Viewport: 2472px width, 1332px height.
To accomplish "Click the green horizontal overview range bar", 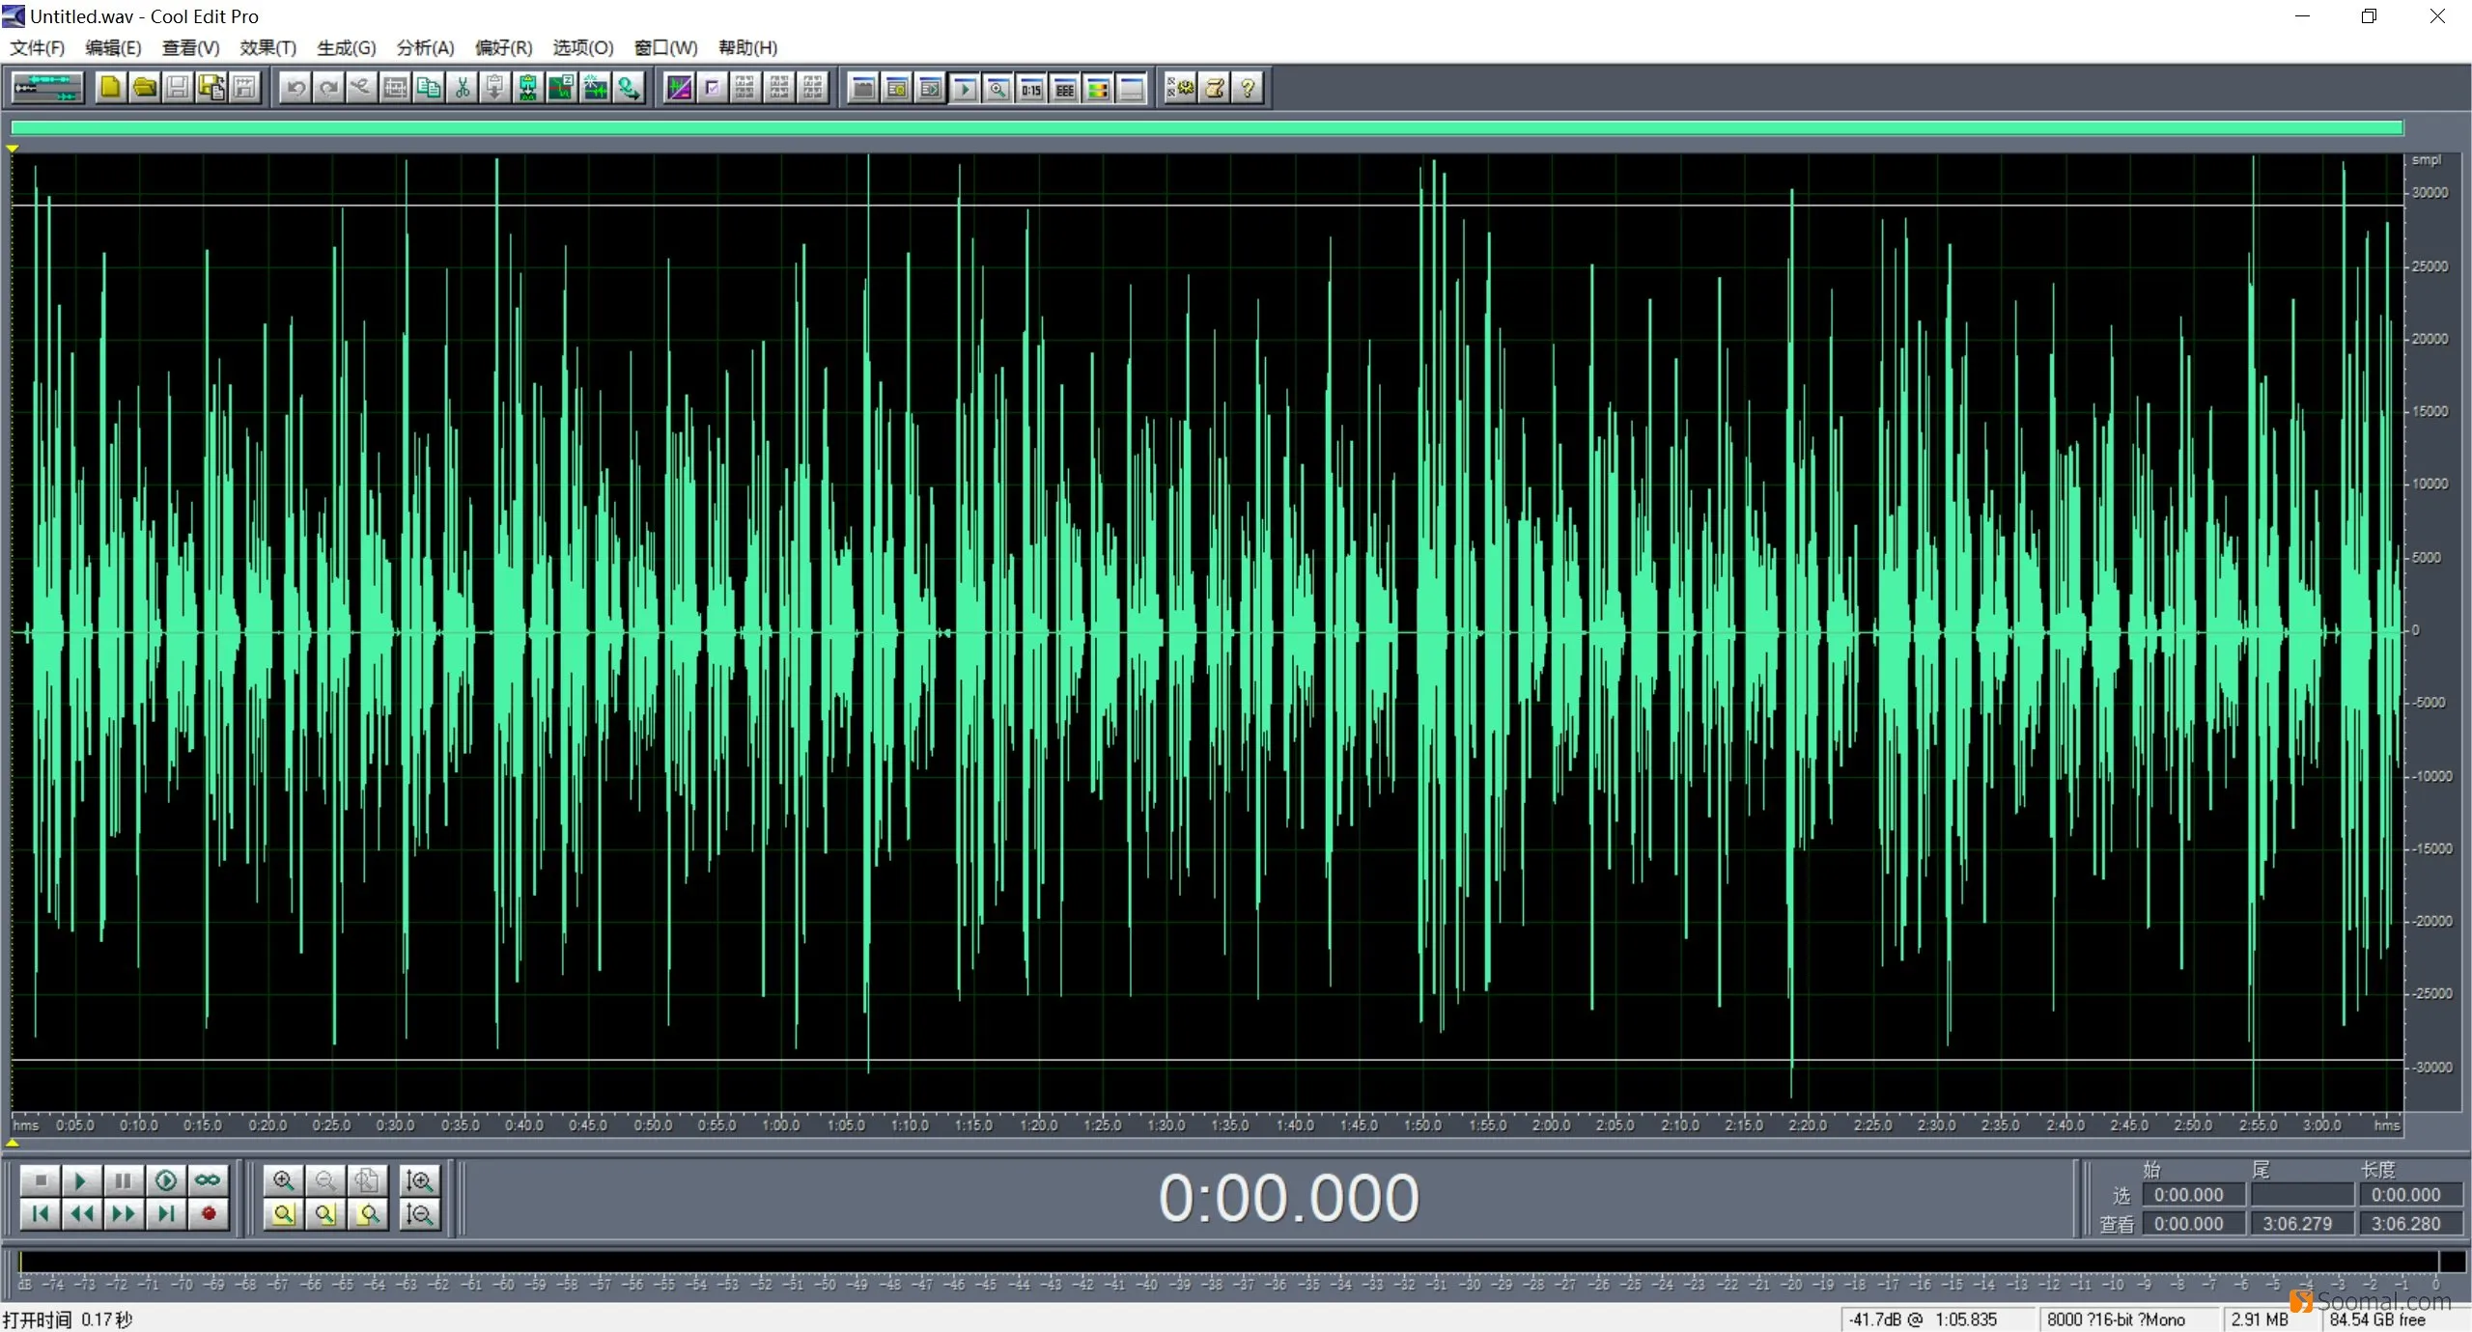I will click(x=1206, y=127).
